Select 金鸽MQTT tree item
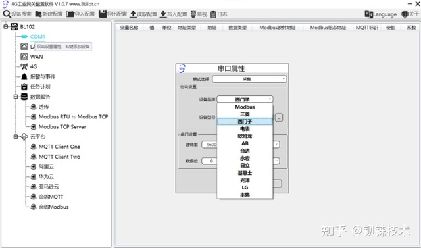 pyautogui.click(x=51, y=197)
